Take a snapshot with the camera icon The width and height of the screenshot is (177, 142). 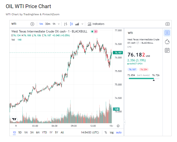[168, 24]
